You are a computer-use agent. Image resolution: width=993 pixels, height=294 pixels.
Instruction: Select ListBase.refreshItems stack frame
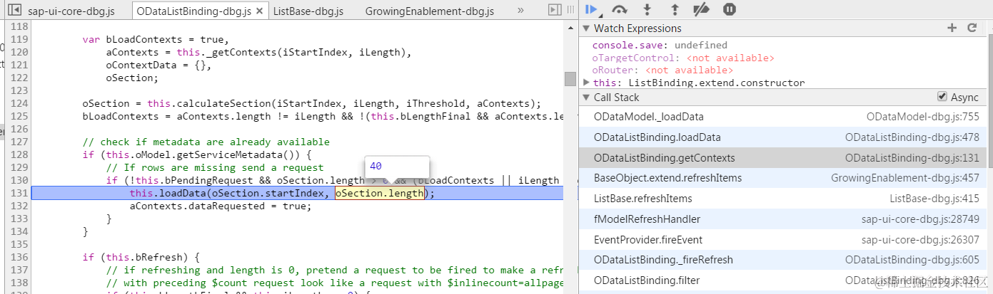pos(782,199)
